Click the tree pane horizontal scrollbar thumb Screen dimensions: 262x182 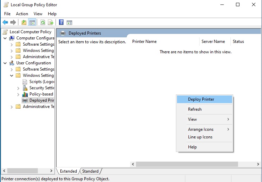point(23,171)
